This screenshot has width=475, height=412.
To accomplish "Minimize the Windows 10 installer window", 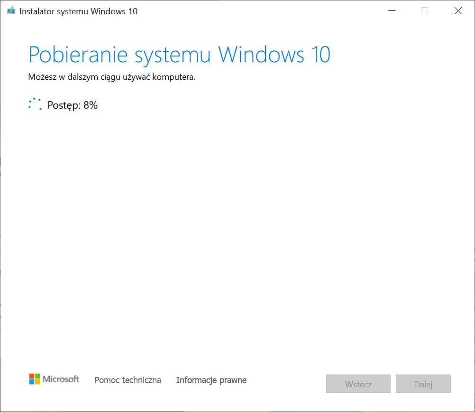I will click(x=391, y=11).
